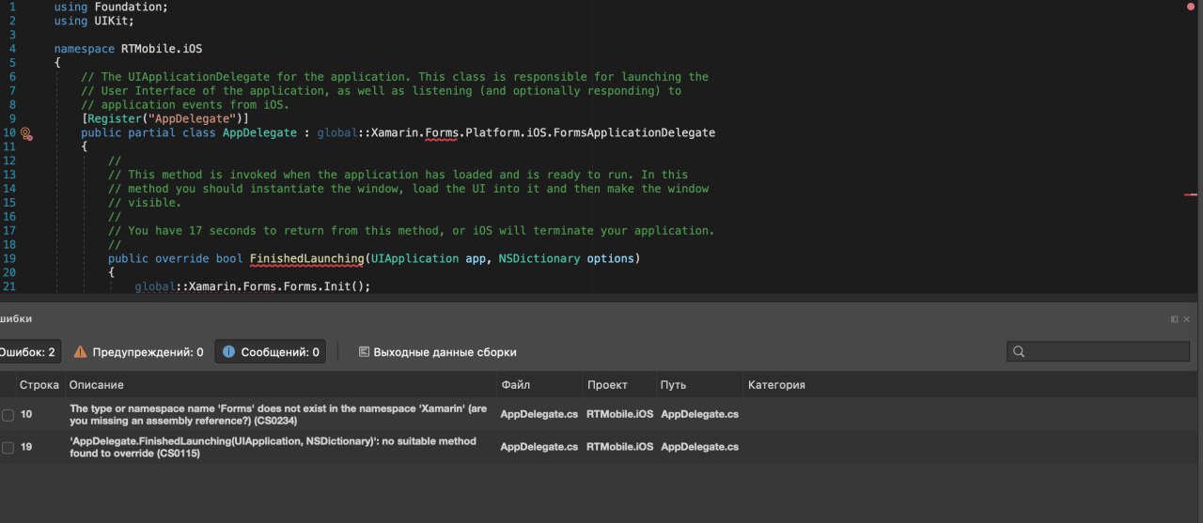
Task: Click AppDelegate.cs file cell in CS0234 row
Action: click(x=539, y=414)
